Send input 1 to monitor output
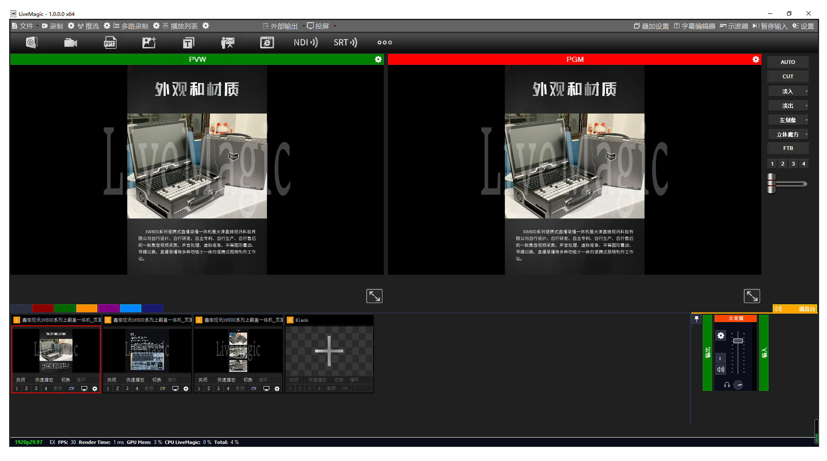827x461 pixels. coord(84,389)
